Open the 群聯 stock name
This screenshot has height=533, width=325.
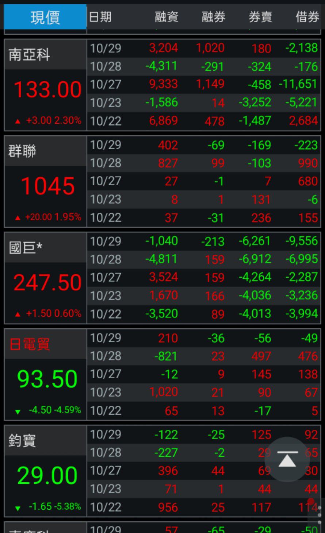pos(22,151)
